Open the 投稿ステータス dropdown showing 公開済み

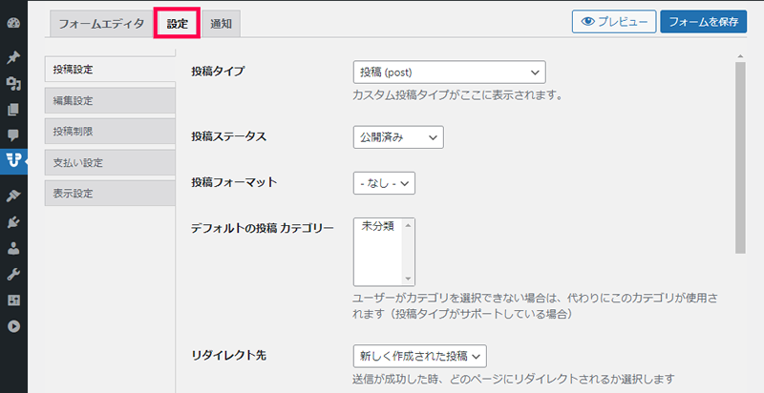[x=398, y=137]
